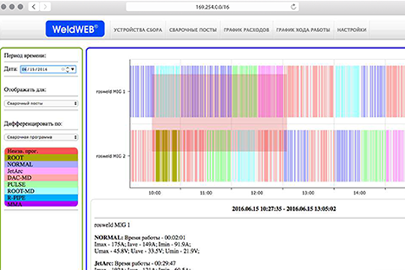Viewport: 405px width, 270px height.
Task: Open the Сварочная программа dropdown
Action: (x=41, y=137)
